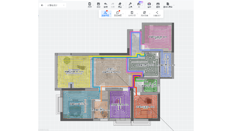Screen dimensions: 232x131
Task: Open the AI Beta feature
Action: [139, 5]
